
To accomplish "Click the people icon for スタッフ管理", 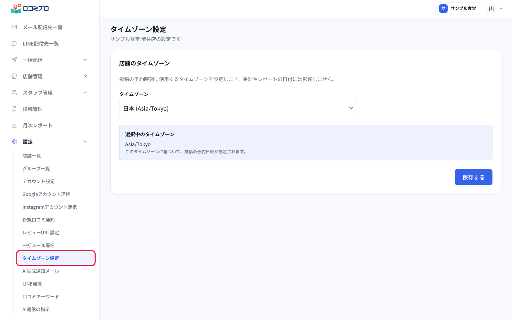I will click(14, 92).
